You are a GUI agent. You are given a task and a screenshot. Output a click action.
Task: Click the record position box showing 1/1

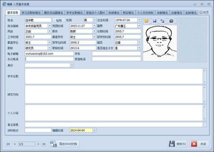point(27,144)
